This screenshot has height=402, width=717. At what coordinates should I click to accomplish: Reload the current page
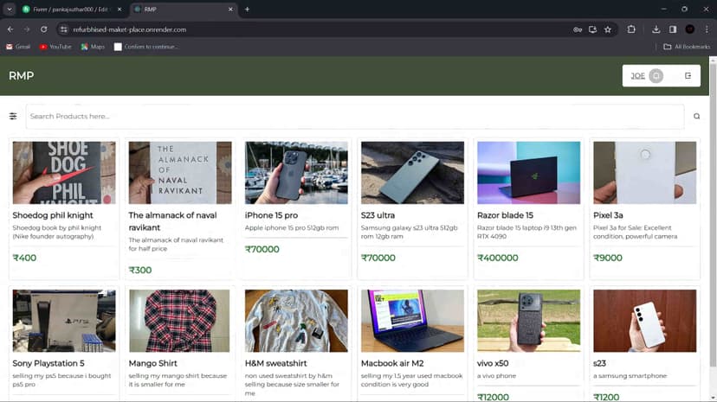coord(44,29)
